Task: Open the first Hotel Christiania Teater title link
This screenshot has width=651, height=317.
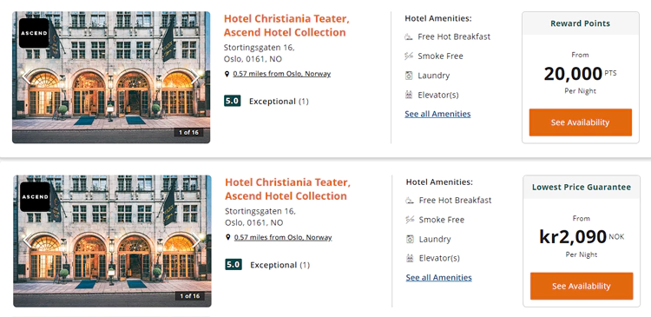Action: (286, 26)
